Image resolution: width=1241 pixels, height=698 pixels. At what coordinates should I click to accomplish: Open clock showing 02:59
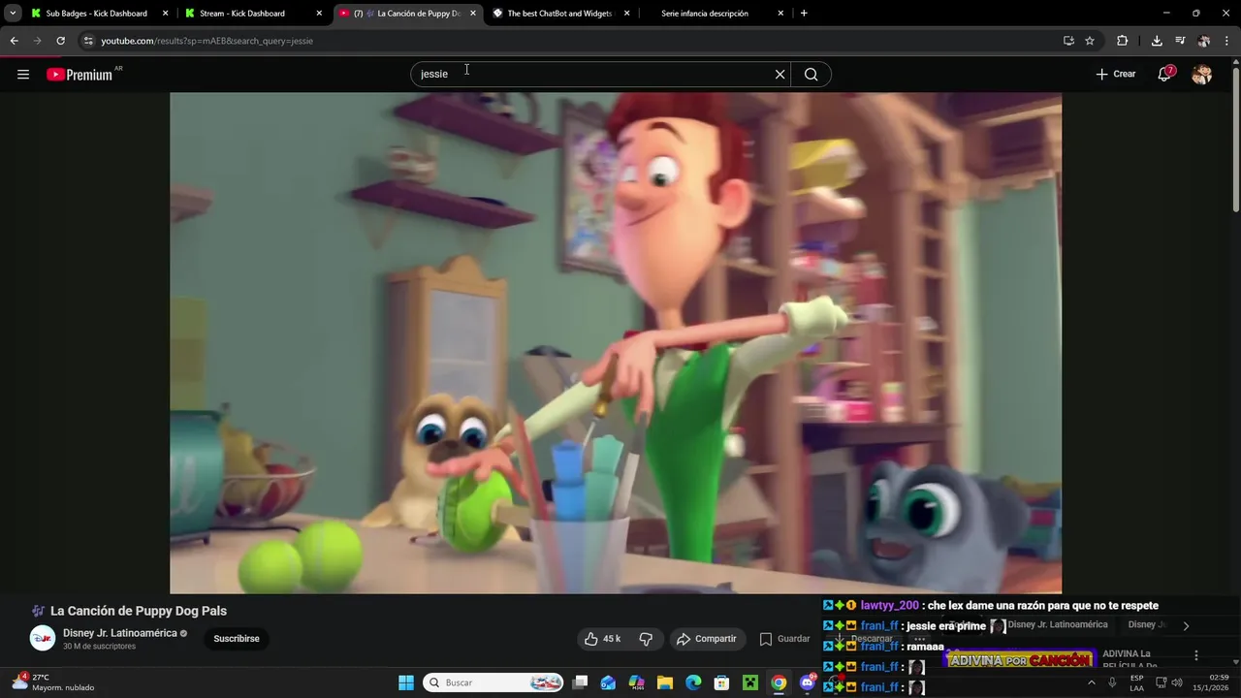pyautogui.click(x=1211, y=682)
